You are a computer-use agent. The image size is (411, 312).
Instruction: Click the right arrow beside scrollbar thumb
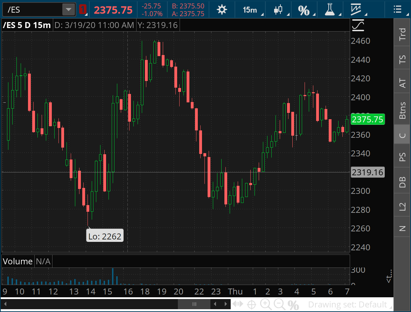226,304
